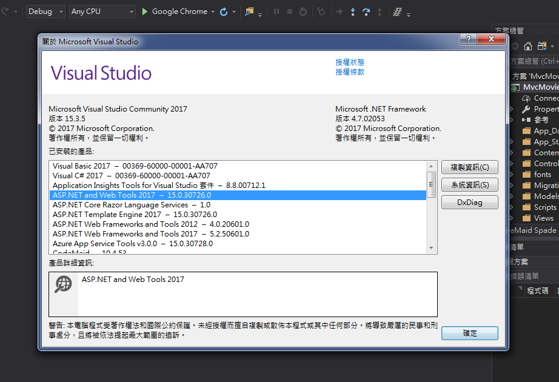Click the help question mark in dialog title
The height and width of the screenshot is (382, 559).
pos(467,39)
